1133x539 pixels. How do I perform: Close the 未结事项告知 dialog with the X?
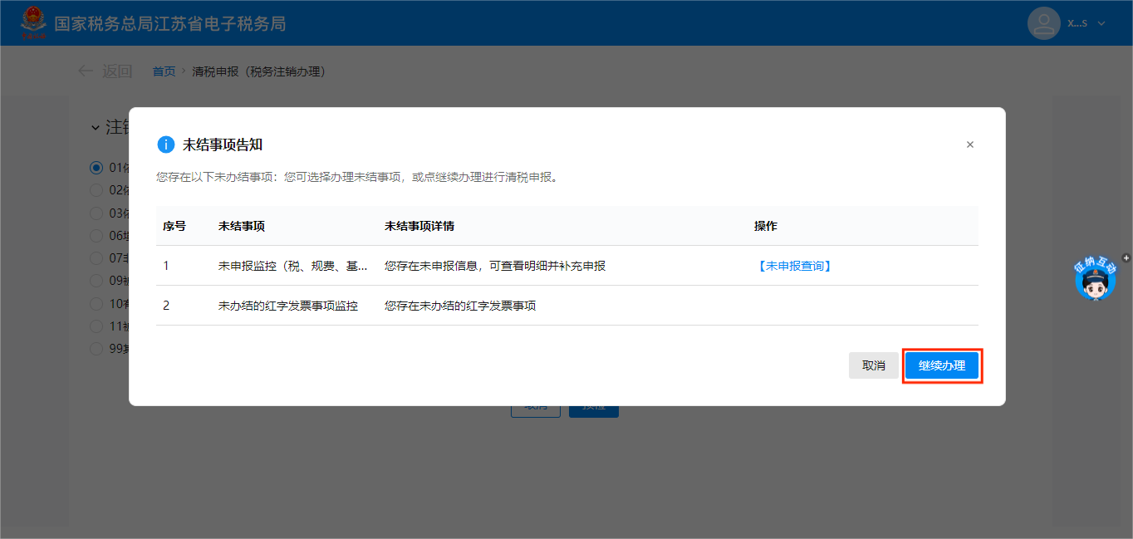[969, 145]
